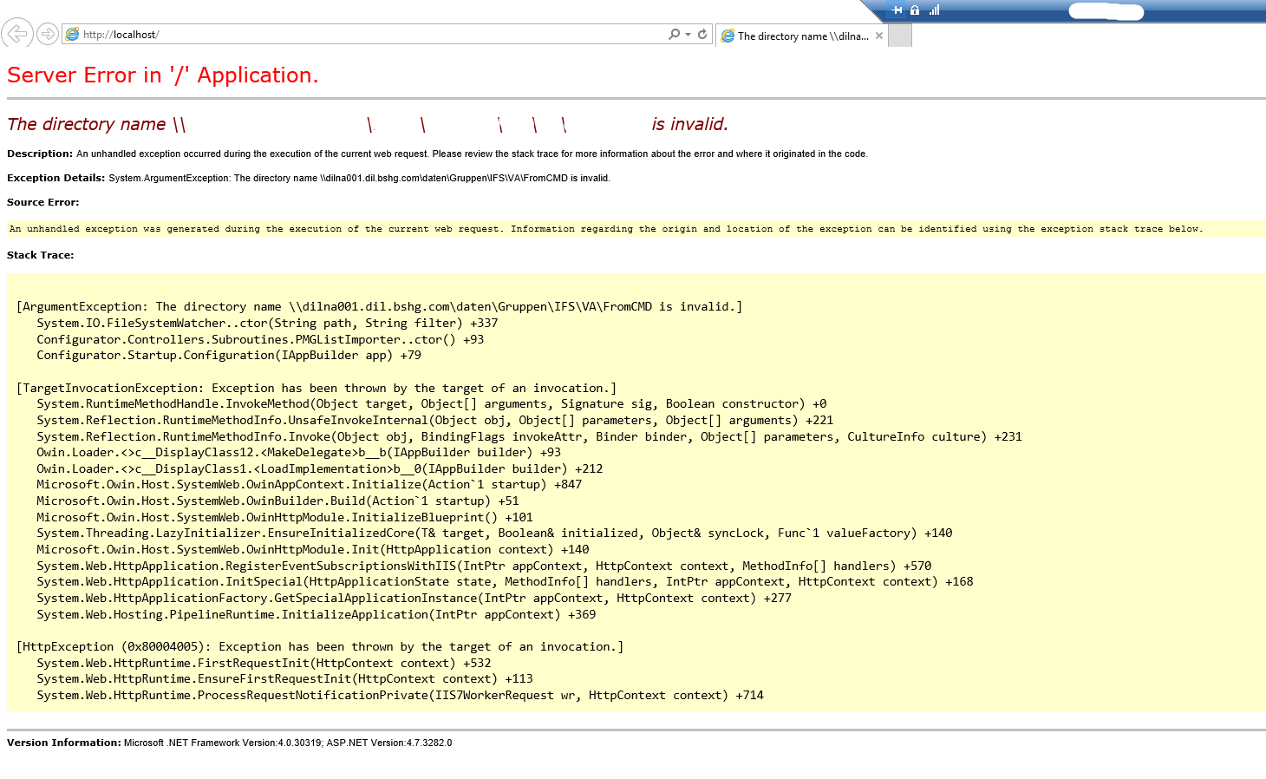1266x779 pixels.
Task: Click the 'Server Error in '/' Application.' heading
Action: [163, 75]
